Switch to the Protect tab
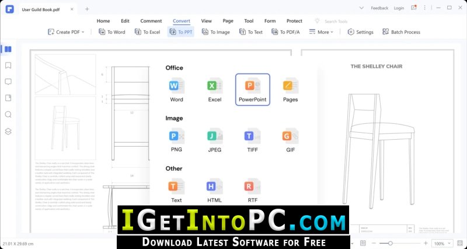 294,21
